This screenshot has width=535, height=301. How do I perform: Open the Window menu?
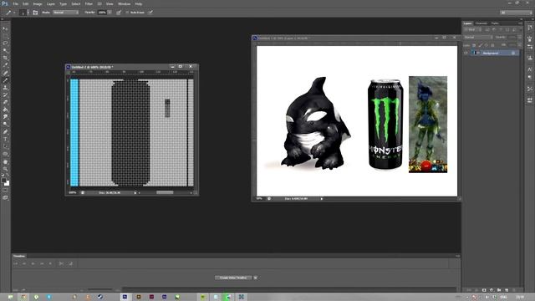[124, 3]
